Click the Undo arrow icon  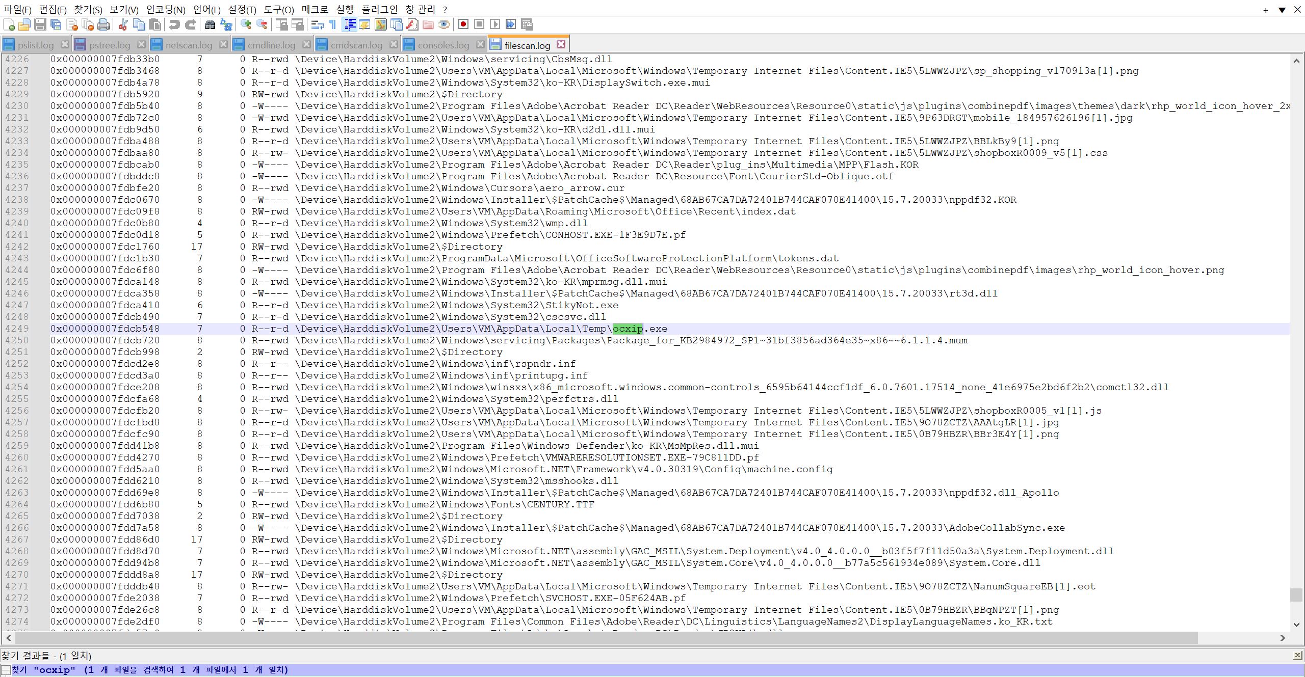(x=175, y=24)
